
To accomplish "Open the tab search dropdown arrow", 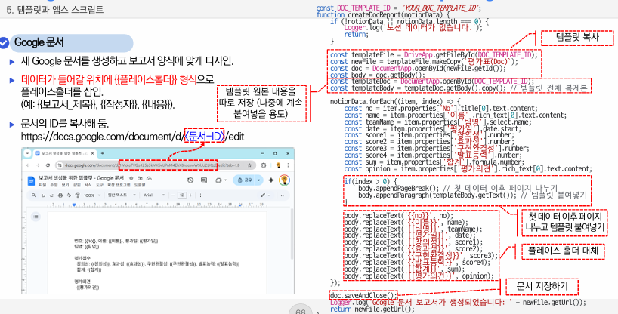I will [28, 154].
